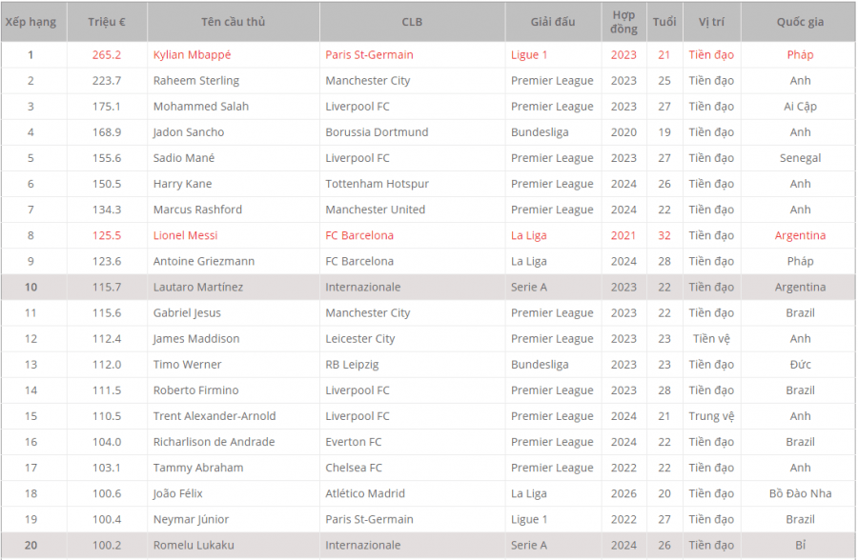Click the "Bồ Đào Nha" country cell
The width and height of the screenshot is (858, 560).
point(800,493)
